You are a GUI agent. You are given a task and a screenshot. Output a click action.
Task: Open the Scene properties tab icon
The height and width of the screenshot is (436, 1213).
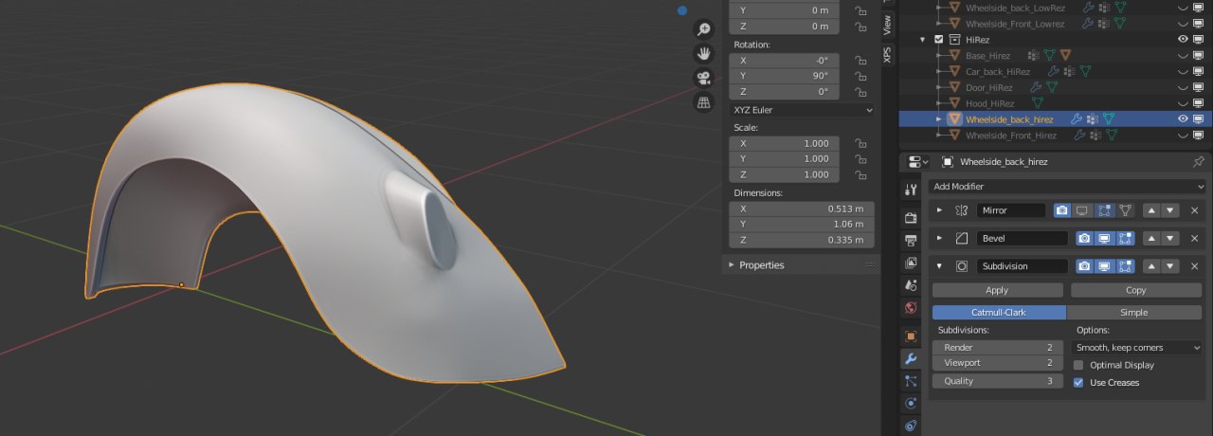(x=911, y=285)
